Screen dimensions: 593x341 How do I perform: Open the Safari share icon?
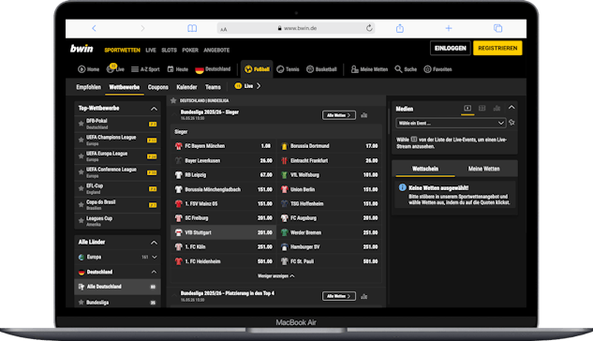[400, 28]
